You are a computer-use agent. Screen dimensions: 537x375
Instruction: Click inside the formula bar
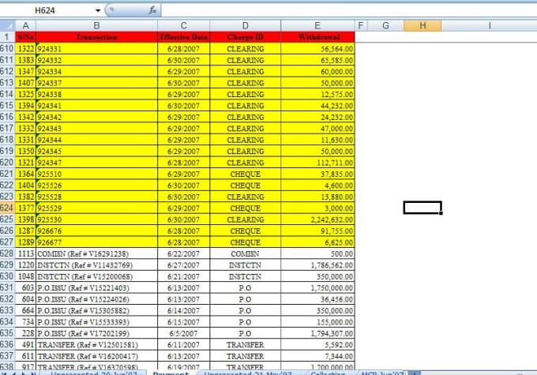[348, 10]
